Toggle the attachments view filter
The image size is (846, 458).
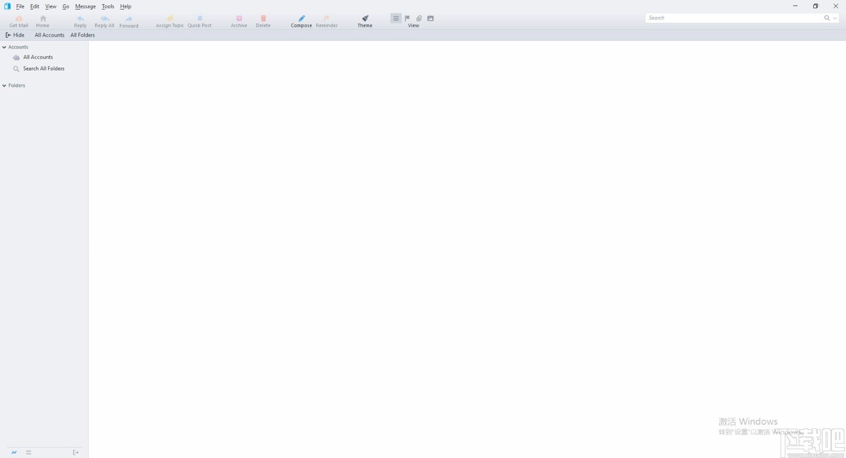pyautogui.click(x=419, y=18)
